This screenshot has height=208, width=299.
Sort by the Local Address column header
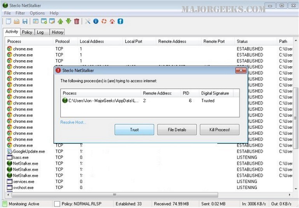pos(100,41)
